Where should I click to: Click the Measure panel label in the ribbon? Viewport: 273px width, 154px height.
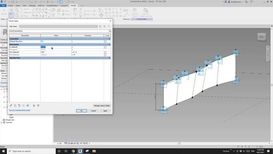(126, 19)
